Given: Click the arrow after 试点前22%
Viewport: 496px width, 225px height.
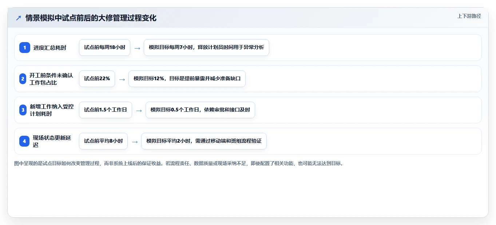Looking at the screenshot, I should coord(122,79).
